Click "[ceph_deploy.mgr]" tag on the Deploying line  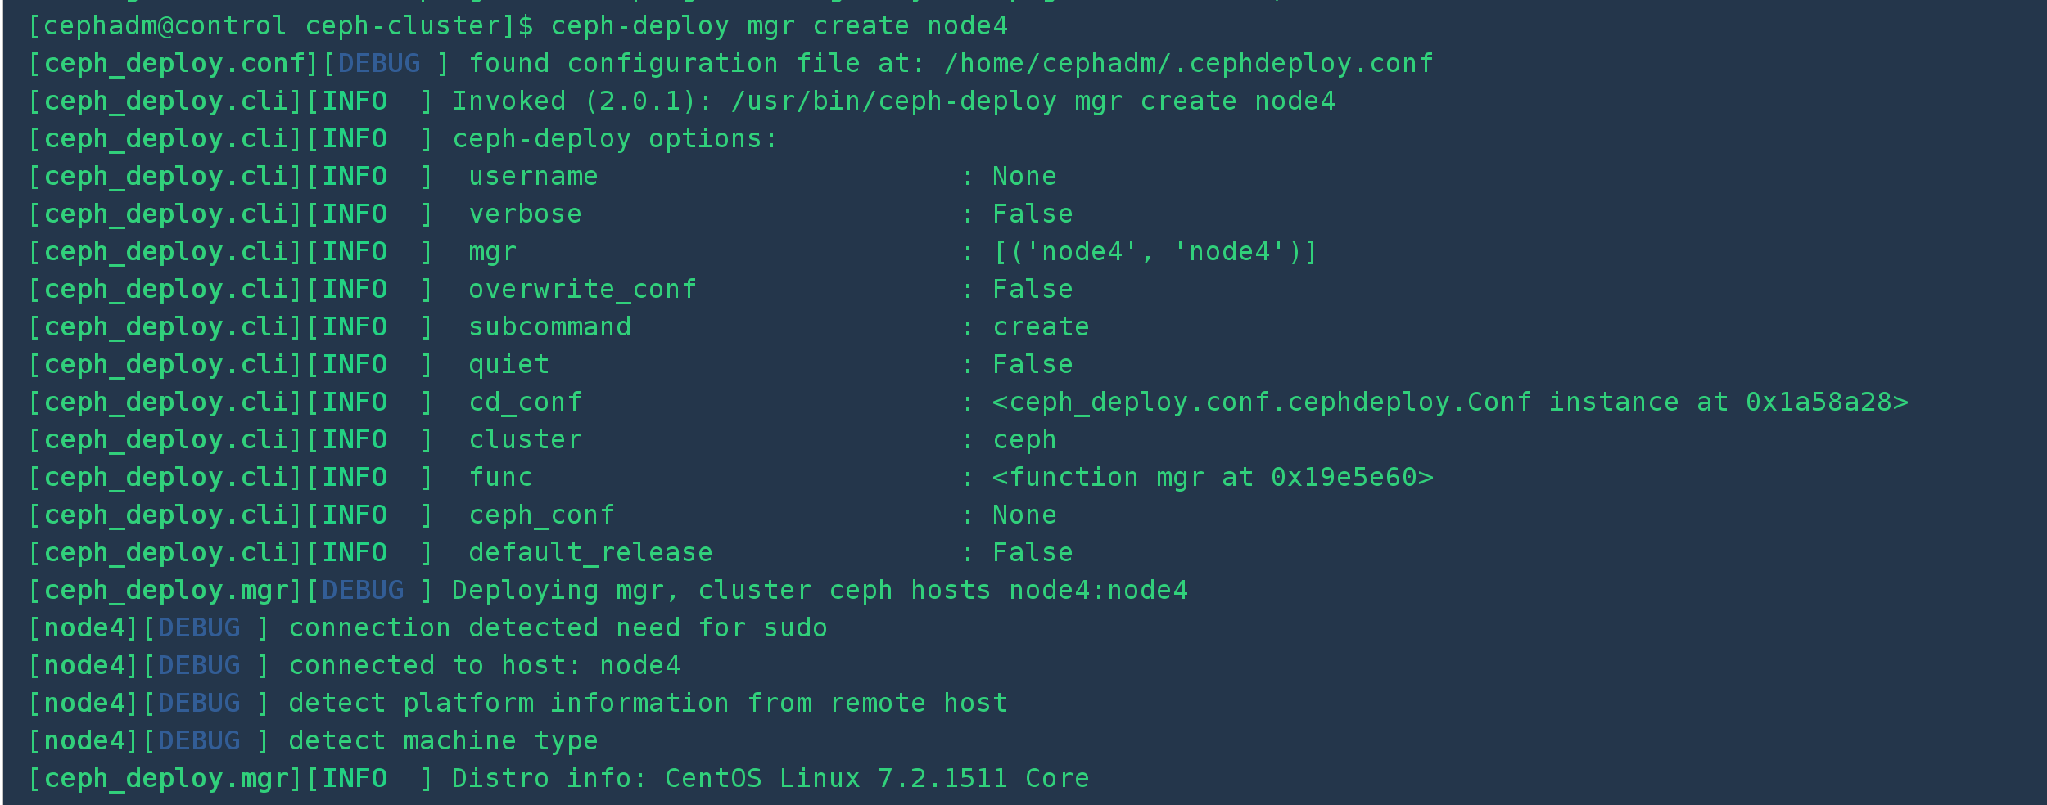(x=166, y=591)
